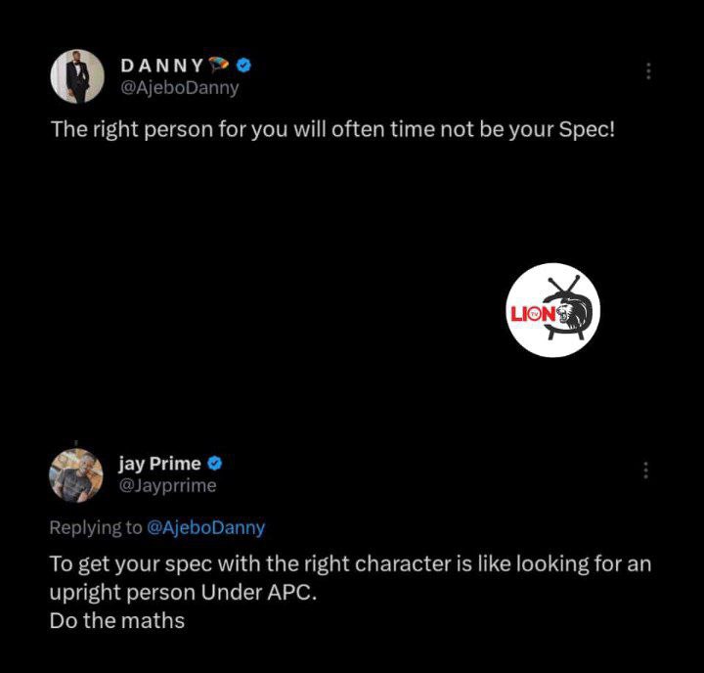Click the jay Prime display name

pos(159,464)
